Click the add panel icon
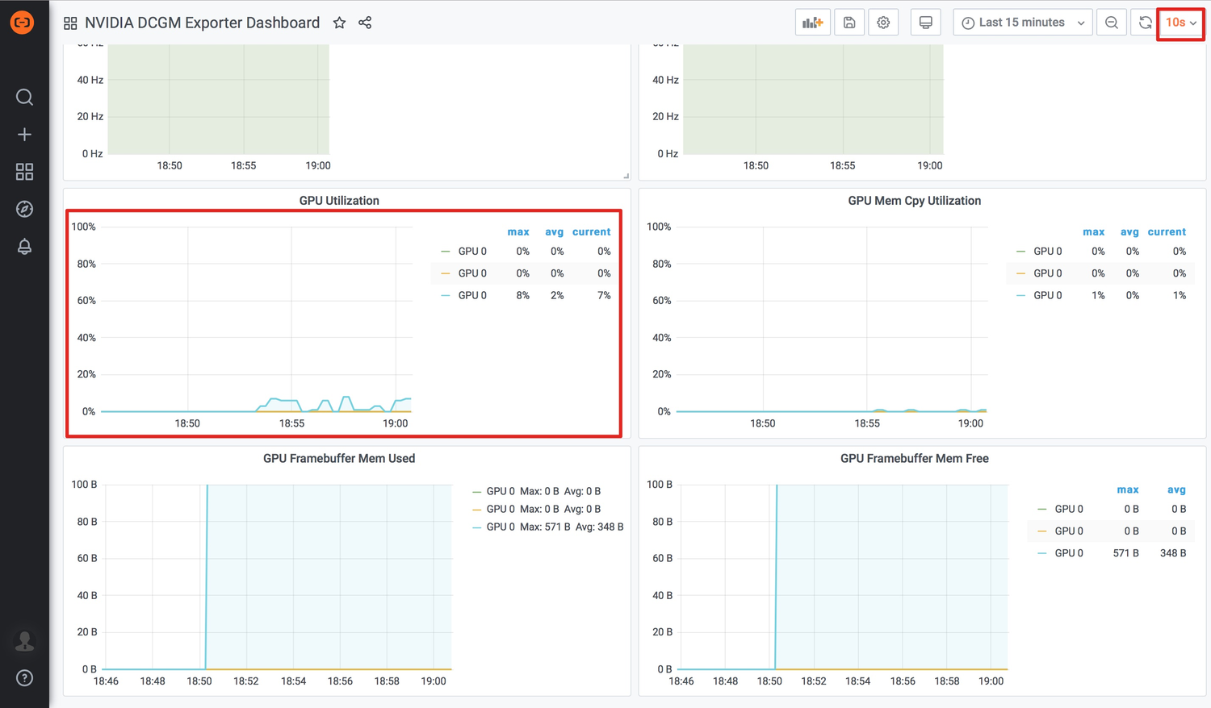 812,23
